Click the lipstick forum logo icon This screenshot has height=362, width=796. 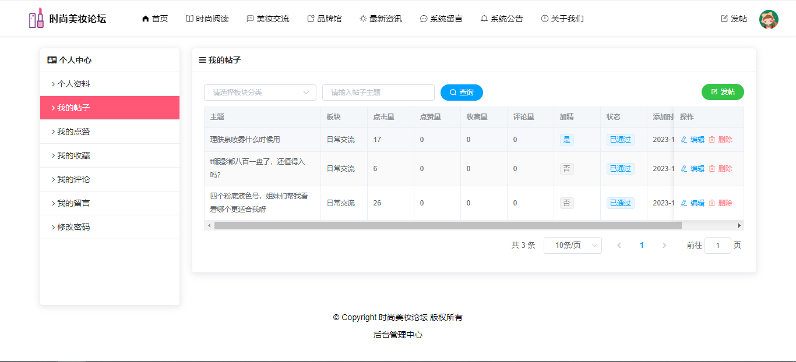pyautogui.click(x=36, y=19)
